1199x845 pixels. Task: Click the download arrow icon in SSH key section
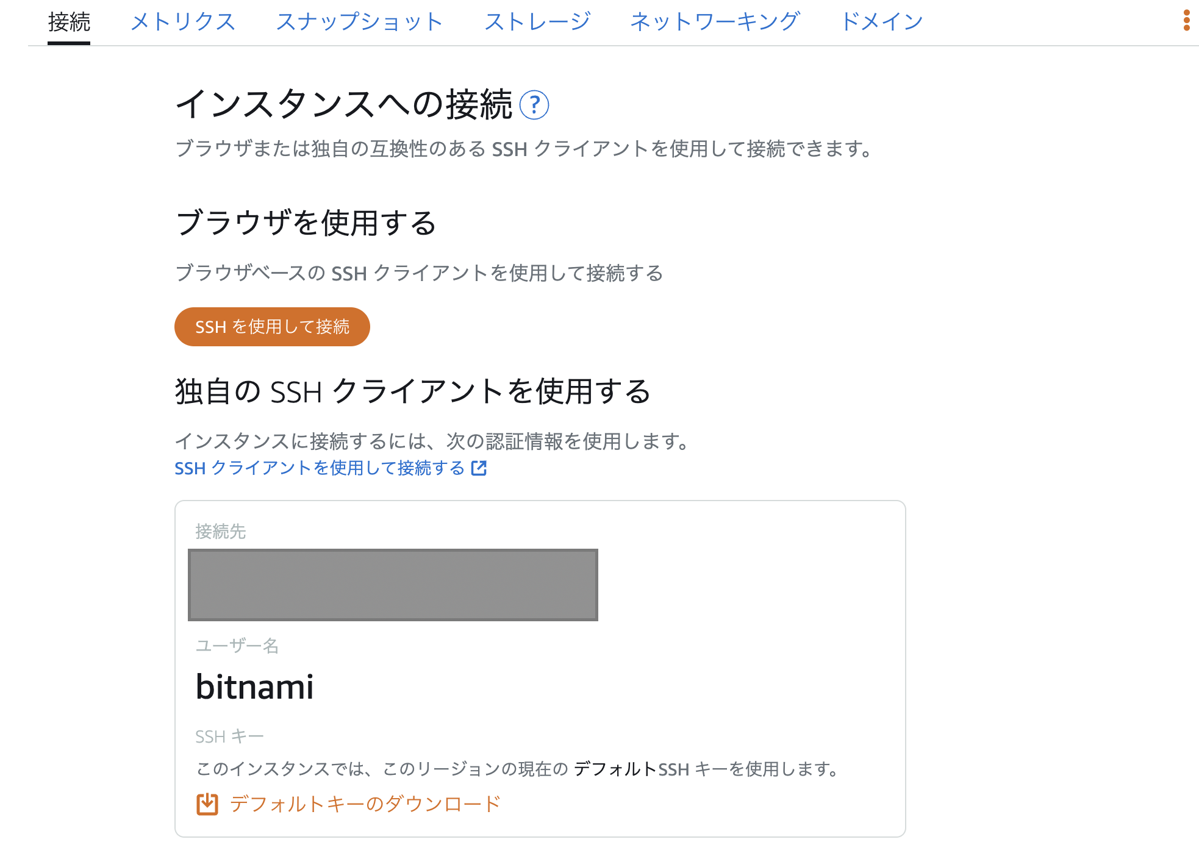(207, 803)
